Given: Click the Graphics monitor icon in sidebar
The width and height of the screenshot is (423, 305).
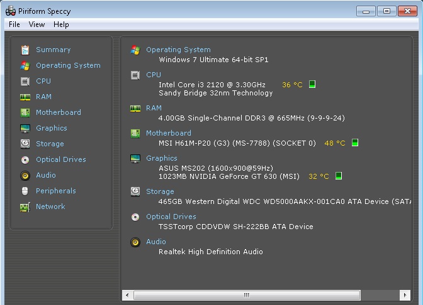Looking at the screenshot, I should 25,128.
